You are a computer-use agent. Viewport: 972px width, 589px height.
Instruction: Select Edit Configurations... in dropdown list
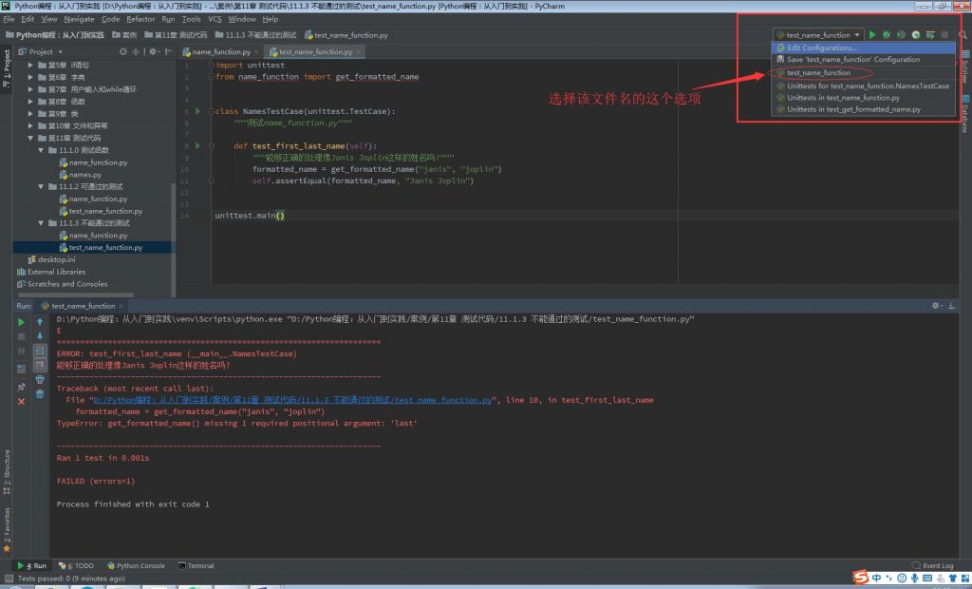(821, 47)
